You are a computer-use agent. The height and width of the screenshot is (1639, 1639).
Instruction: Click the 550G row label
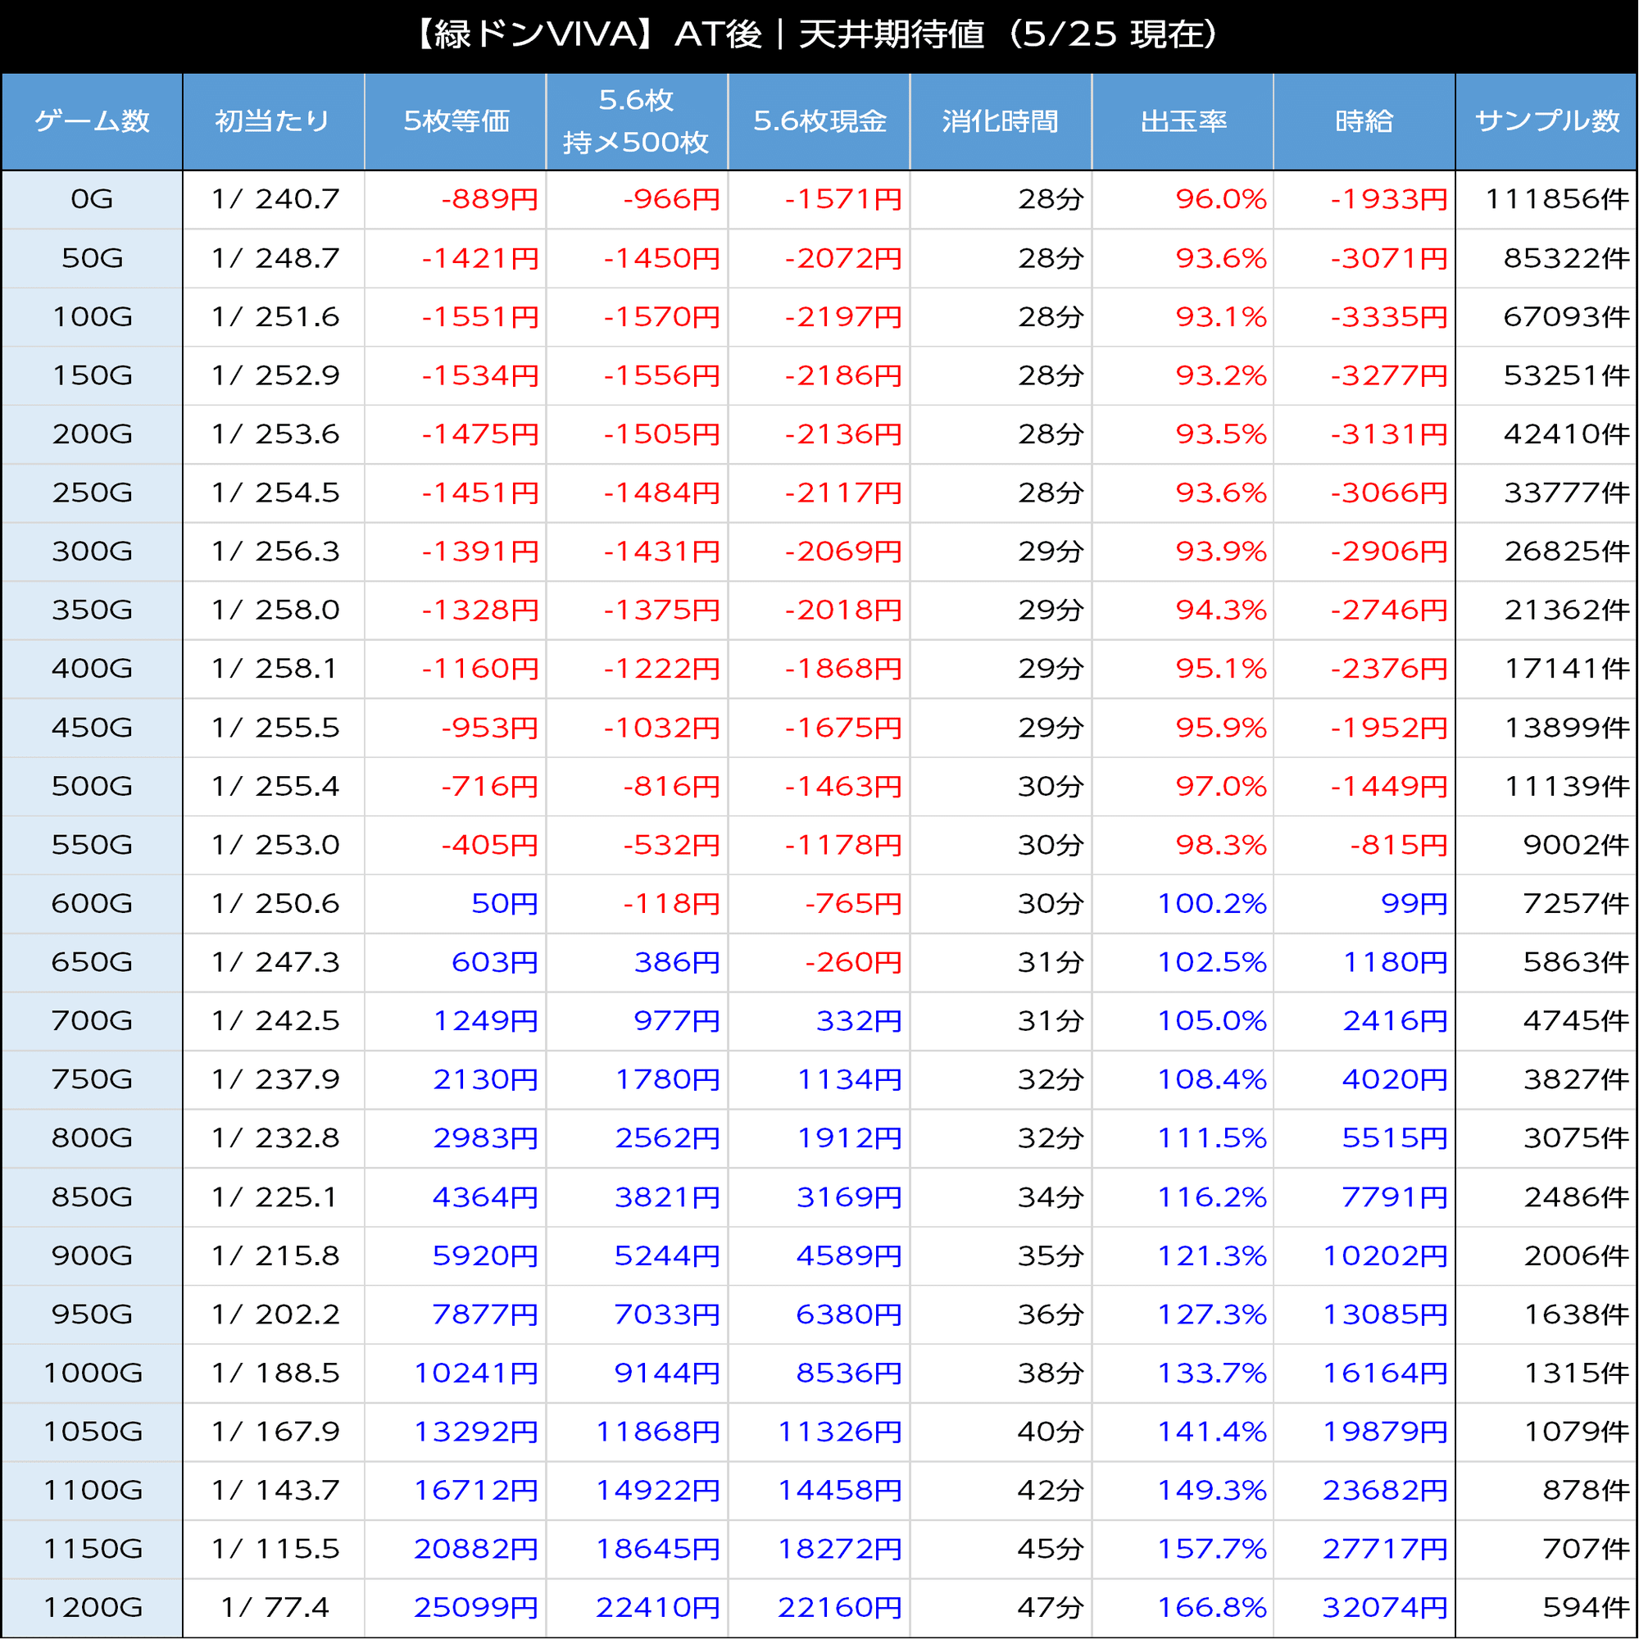[x=92, y=844]
